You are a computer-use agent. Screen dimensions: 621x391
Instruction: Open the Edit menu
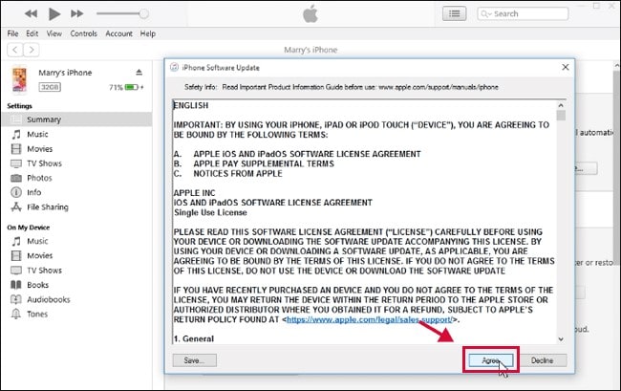point(32,33)
